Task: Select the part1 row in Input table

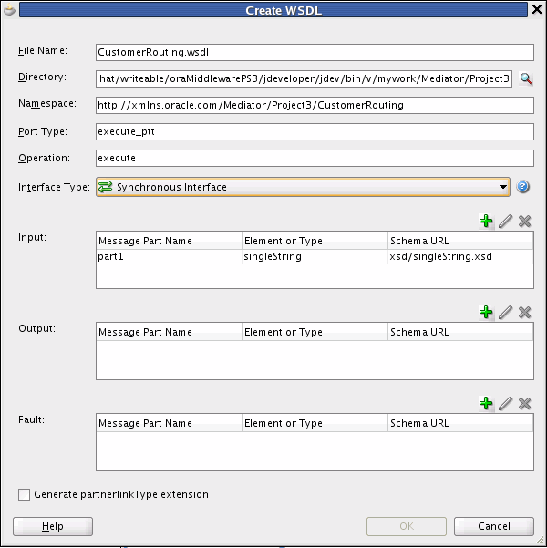Action: (x=315, y=256)
